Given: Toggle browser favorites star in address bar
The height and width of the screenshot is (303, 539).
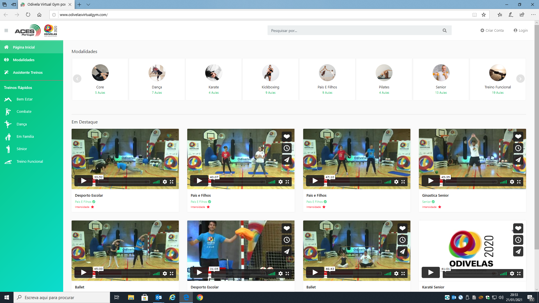Looking at the screenshot, I should [483, 15].
